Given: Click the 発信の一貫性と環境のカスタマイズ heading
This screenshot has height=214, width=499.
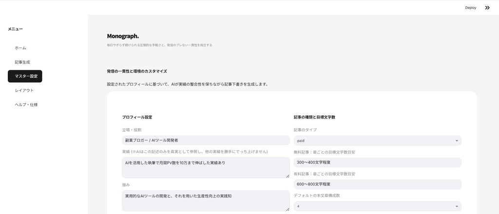Looking at the screenshot, I should 137,71.
